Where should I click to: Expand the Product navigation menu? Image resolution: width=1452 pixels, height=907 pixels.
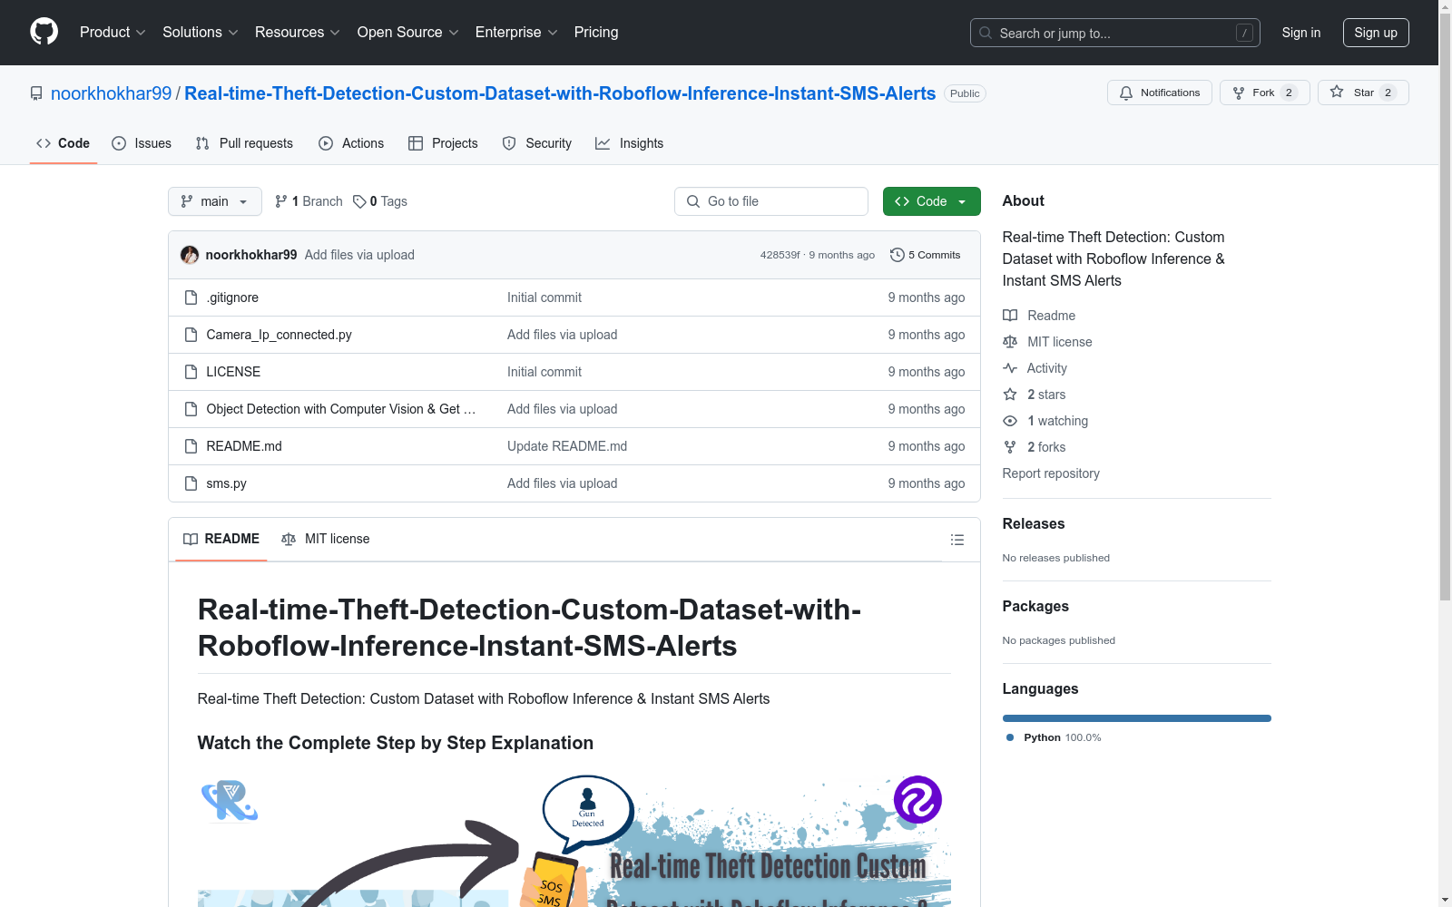click(x=113, y=33)
